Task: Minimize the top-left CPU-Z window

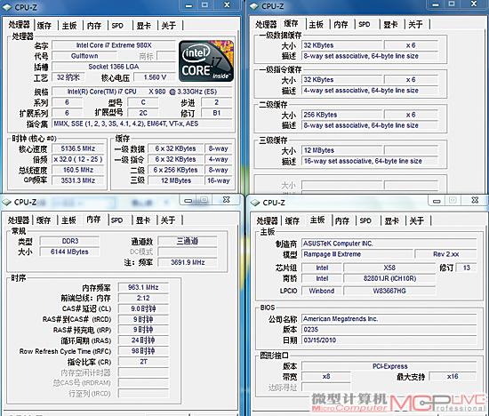Action: [188, 5]
